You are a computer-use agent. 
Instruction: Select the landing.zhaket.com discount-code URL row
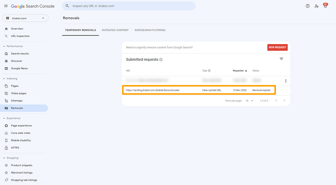click(199, 90)
